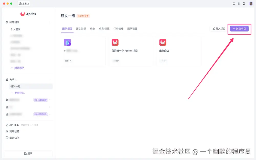
Task: Switch to 团队项目 tab
Action: pos(67,29)
